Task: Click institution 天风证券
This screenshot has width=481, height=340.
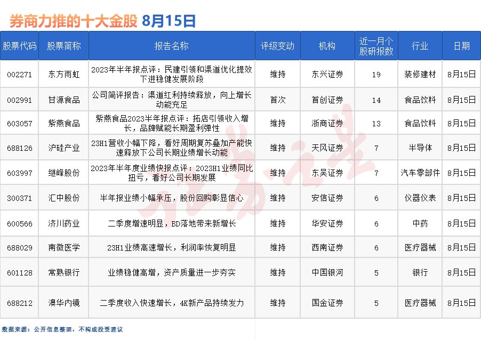Action: [x=327, y=148]
